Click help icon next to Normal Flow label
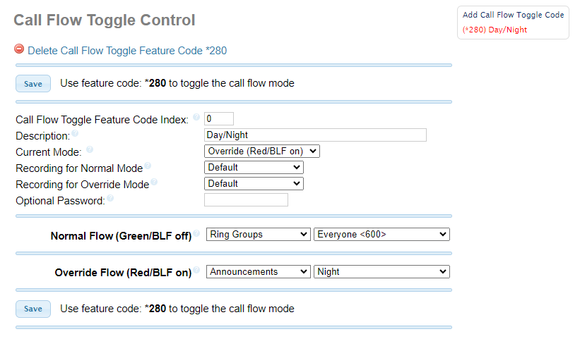The width and height of the screenshot is (580, 346). [x=196, y=233]
